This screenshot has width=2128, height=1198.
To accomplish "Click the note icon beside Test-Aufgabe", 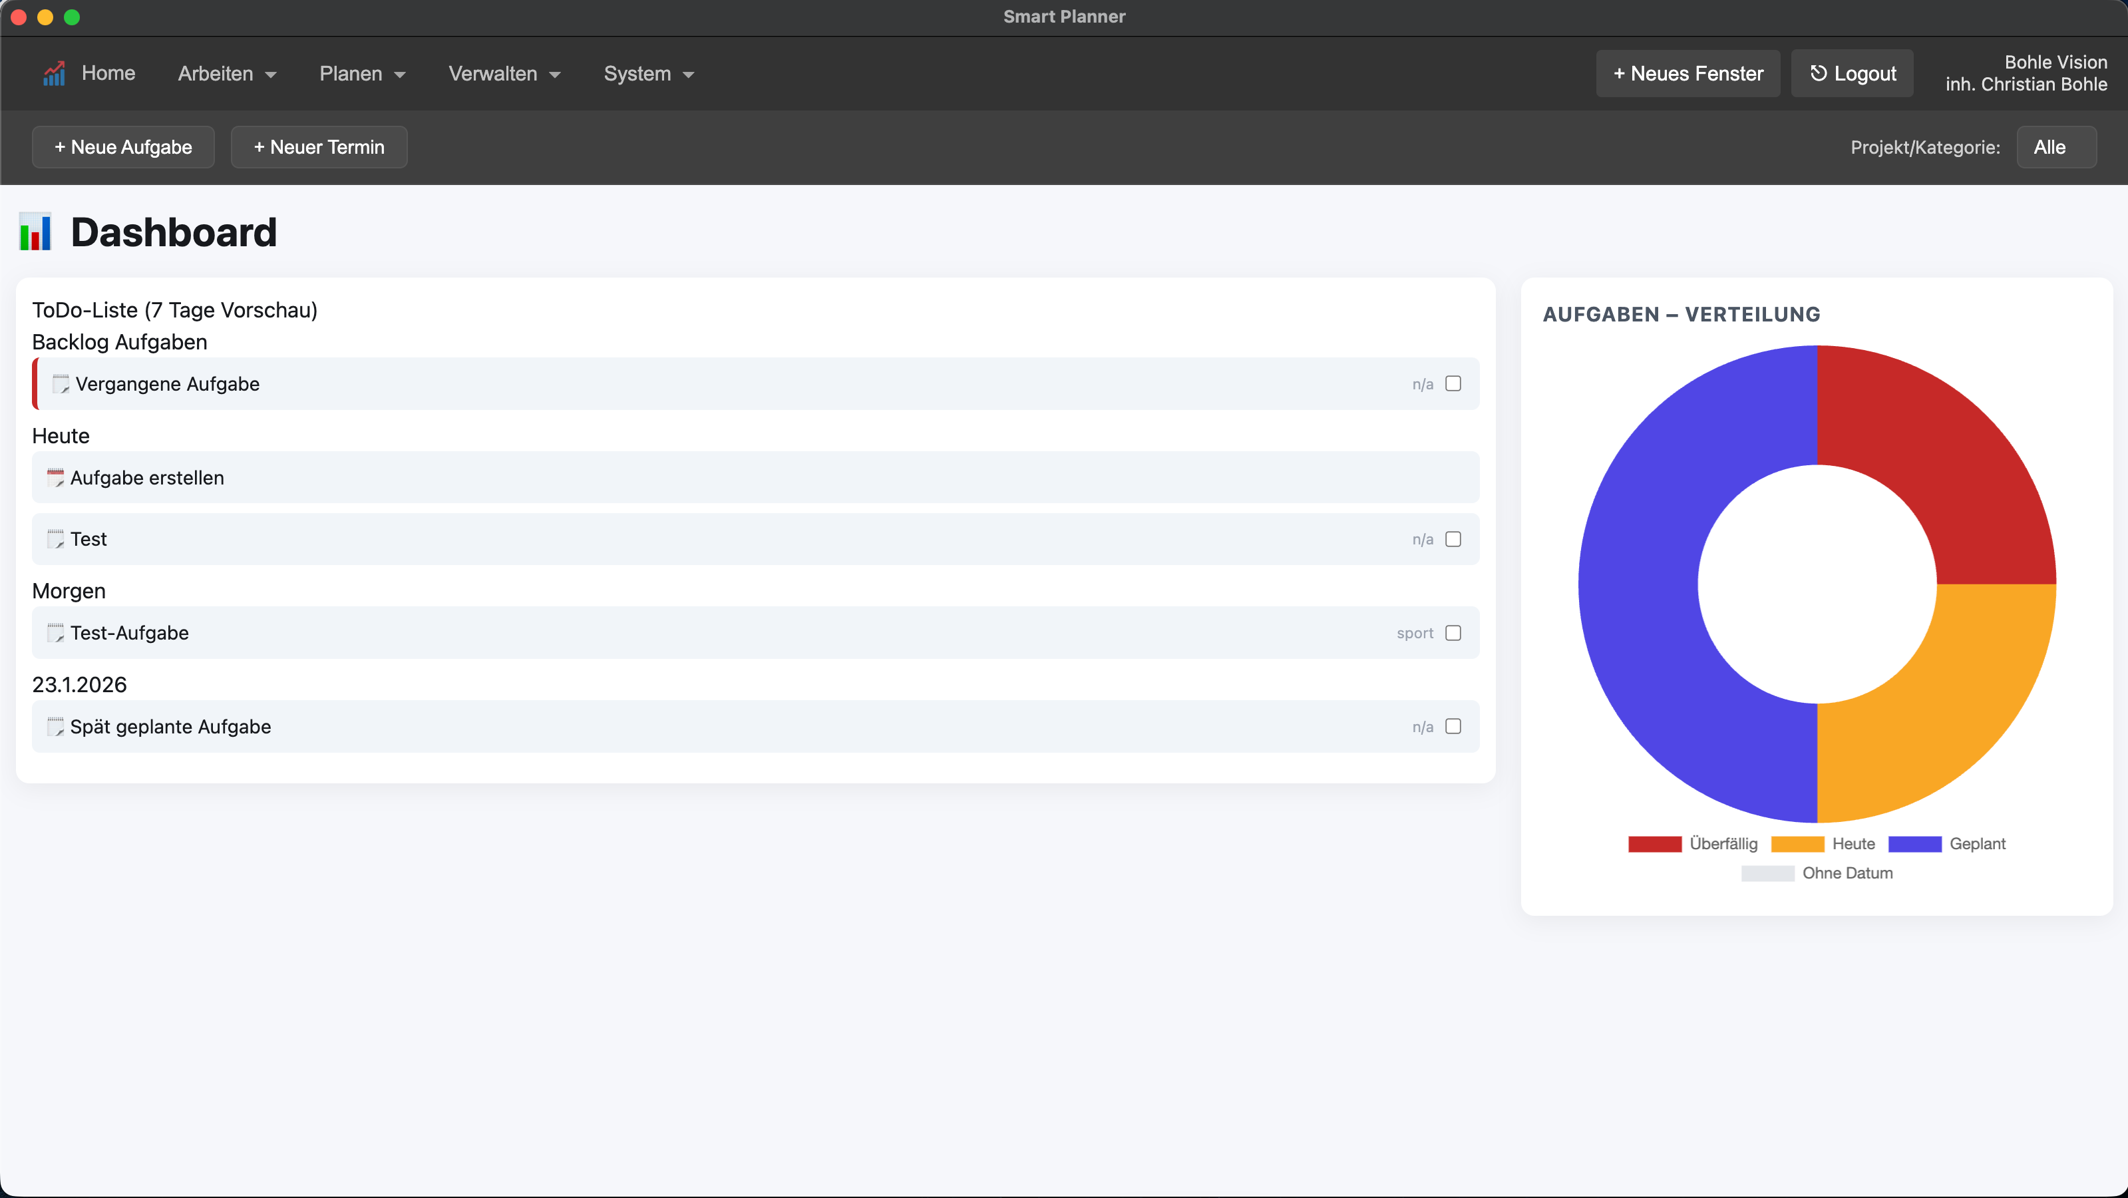I will 55,633.
